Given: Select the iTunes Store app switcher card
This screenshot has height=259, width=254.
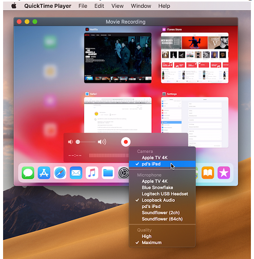Looking at the screenshot, I should pos(194,58).
